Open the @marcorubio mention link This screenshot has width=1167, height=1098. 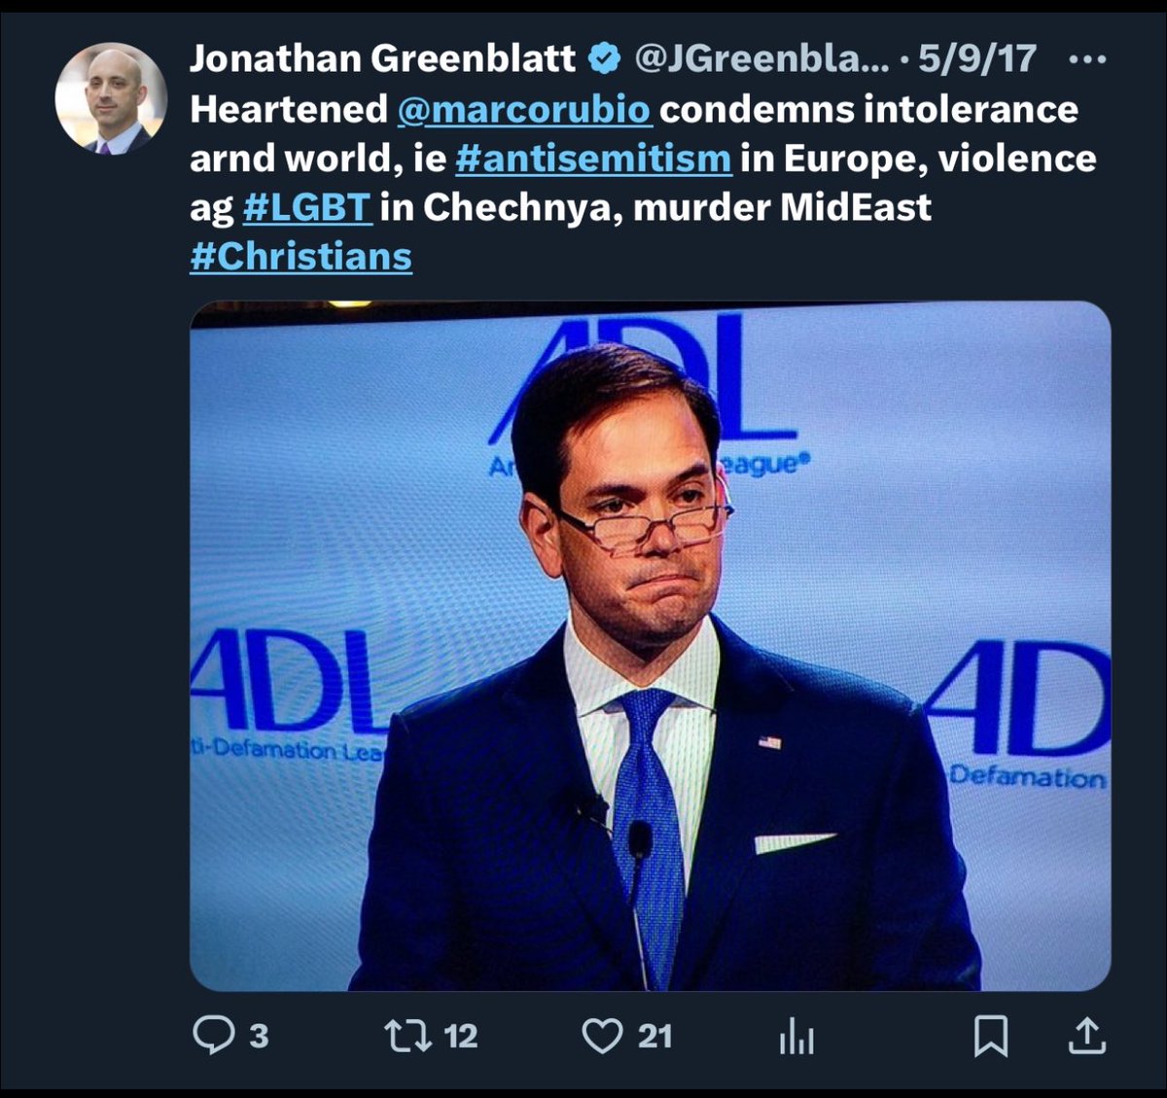click(523, 109)
